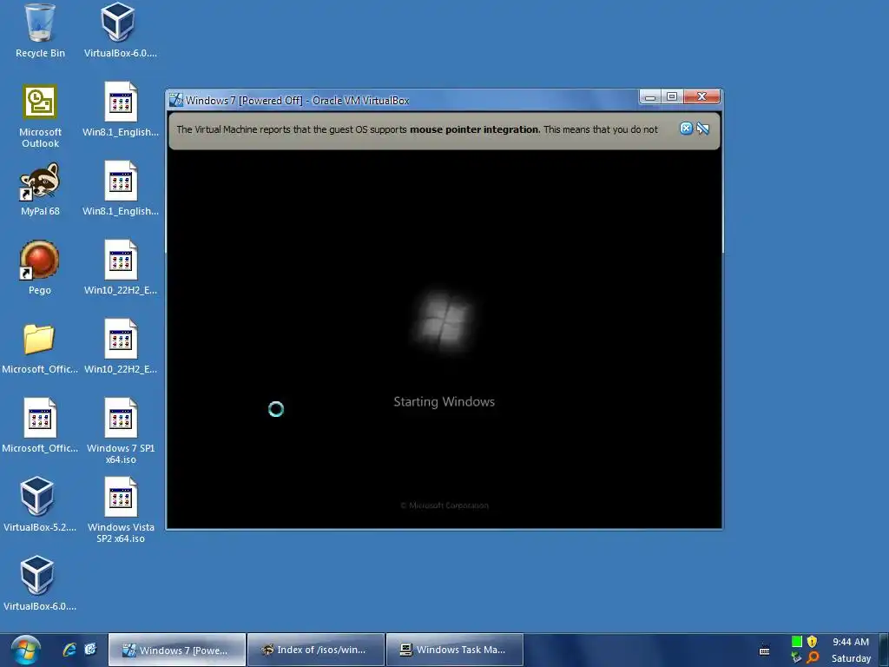
Task: Select the Microsoft Outlook desktop icon
Action: click(x=40, y=116)
